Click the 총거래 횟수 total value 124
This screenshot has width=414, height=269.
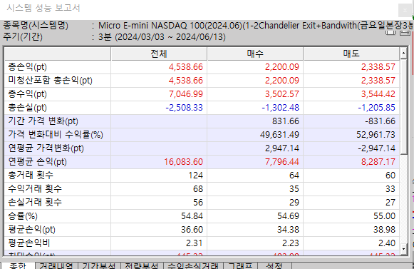tap(196, 176)
